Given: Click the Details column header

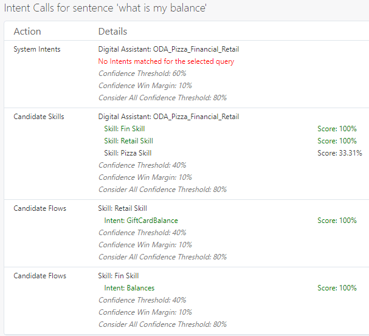Looking at the screenshot, I should click(112, 32).
